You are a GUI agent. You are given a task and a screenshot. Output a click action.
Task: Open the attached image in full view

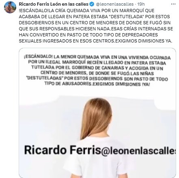[97, 113]
